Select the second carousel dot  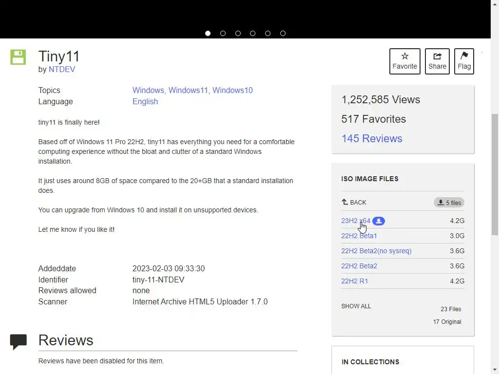(223, 34)
